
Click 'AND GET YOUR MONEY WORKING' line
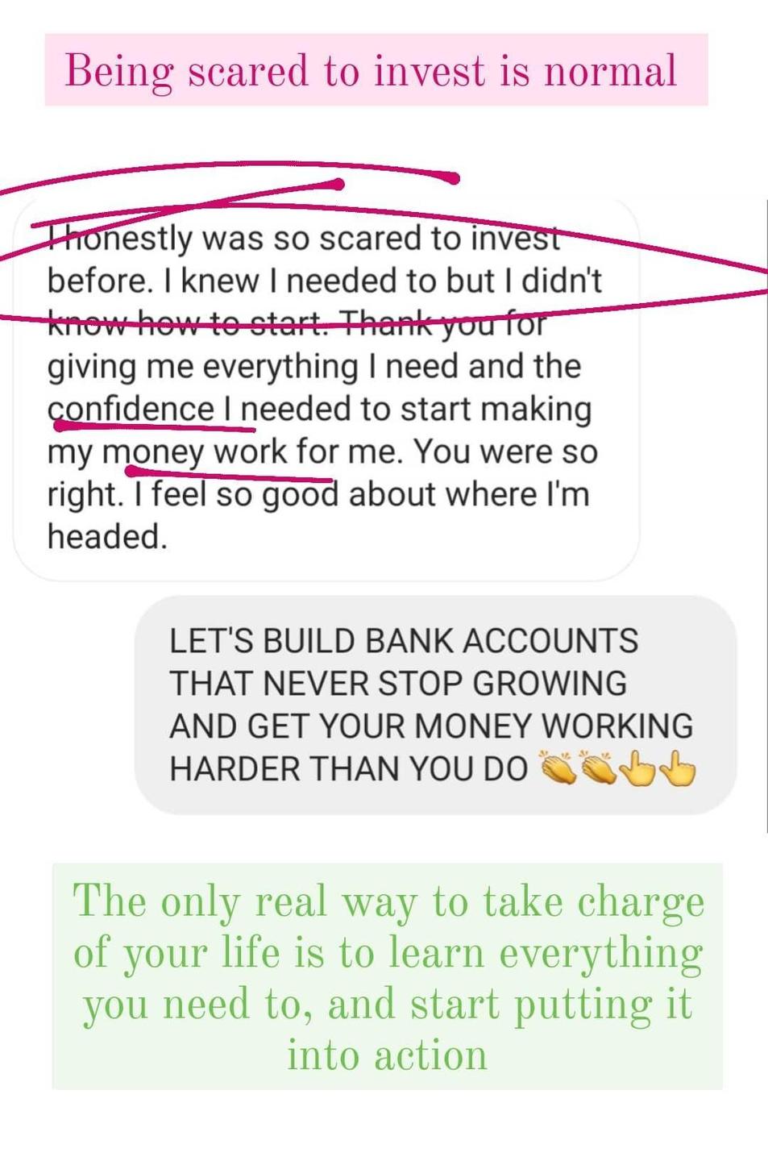[x=431, y=726]
